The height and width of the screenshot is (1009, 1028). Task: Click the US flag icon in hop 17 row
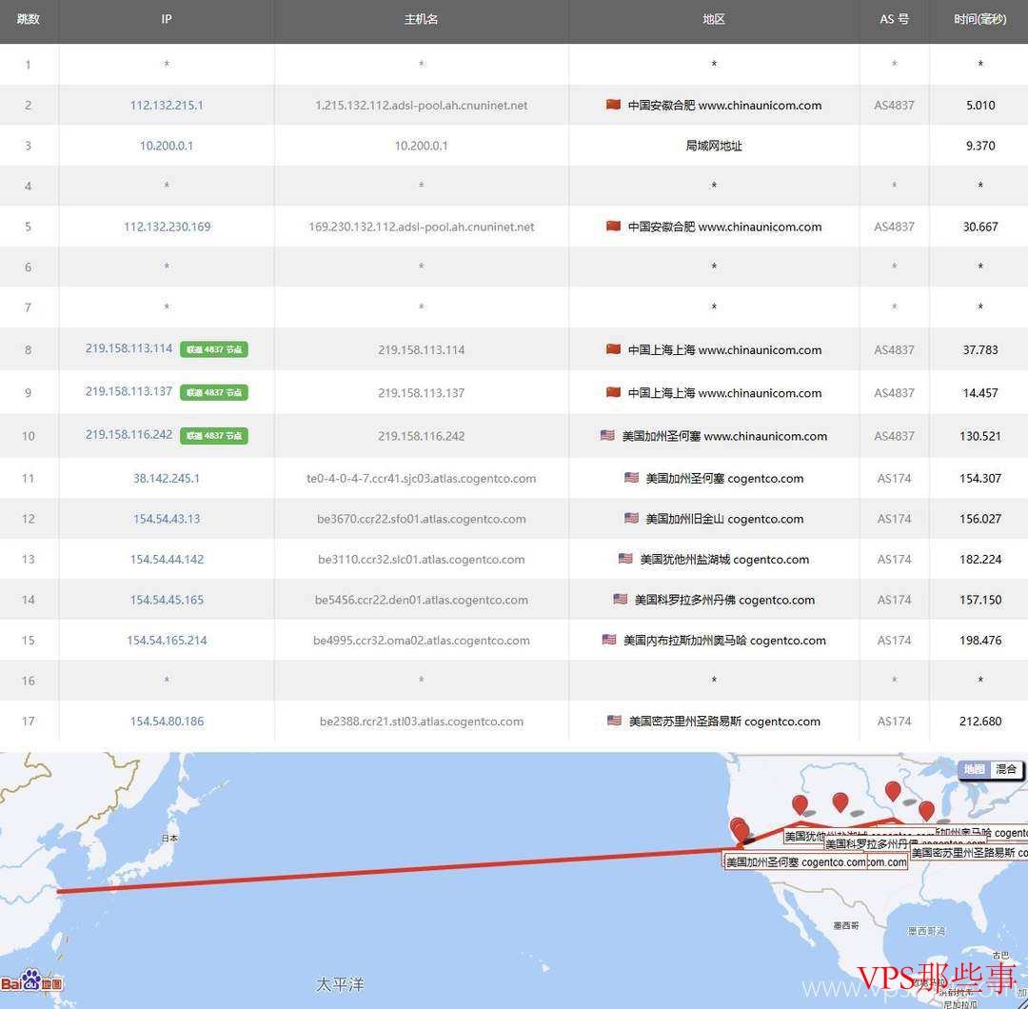pyautogui.click(x=614, y=720)
